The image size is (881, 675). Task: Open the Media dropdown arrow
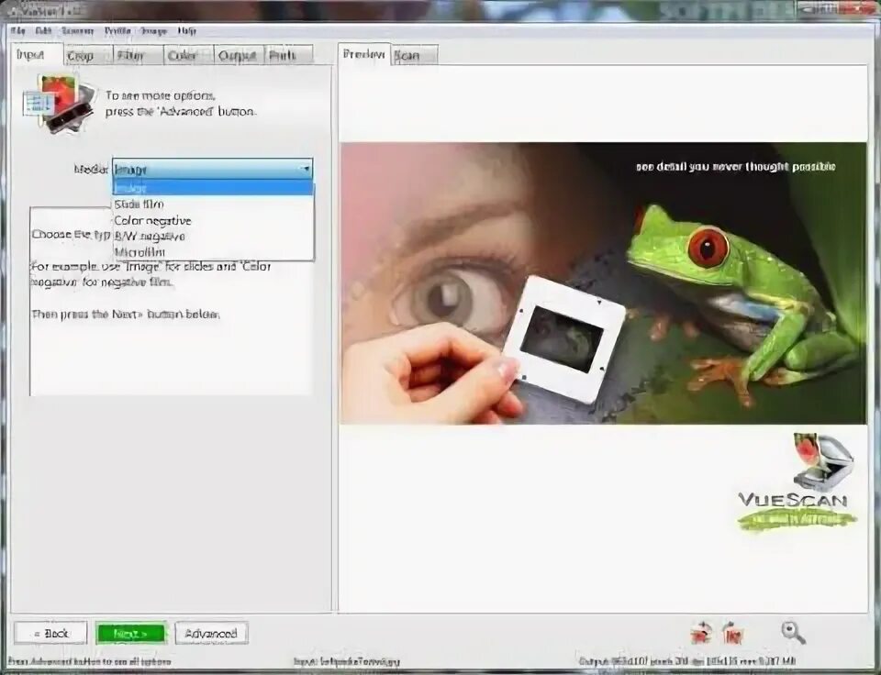tap(306, 170)
